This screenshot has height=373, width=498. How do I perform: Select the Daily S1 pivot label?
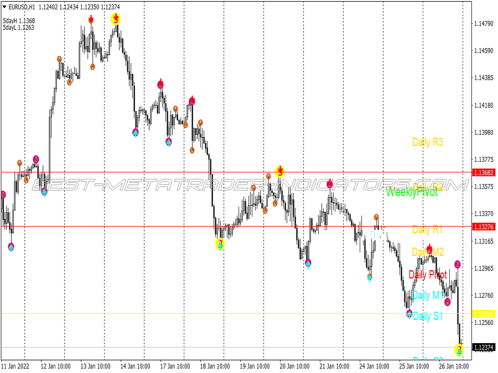(428, 316)
